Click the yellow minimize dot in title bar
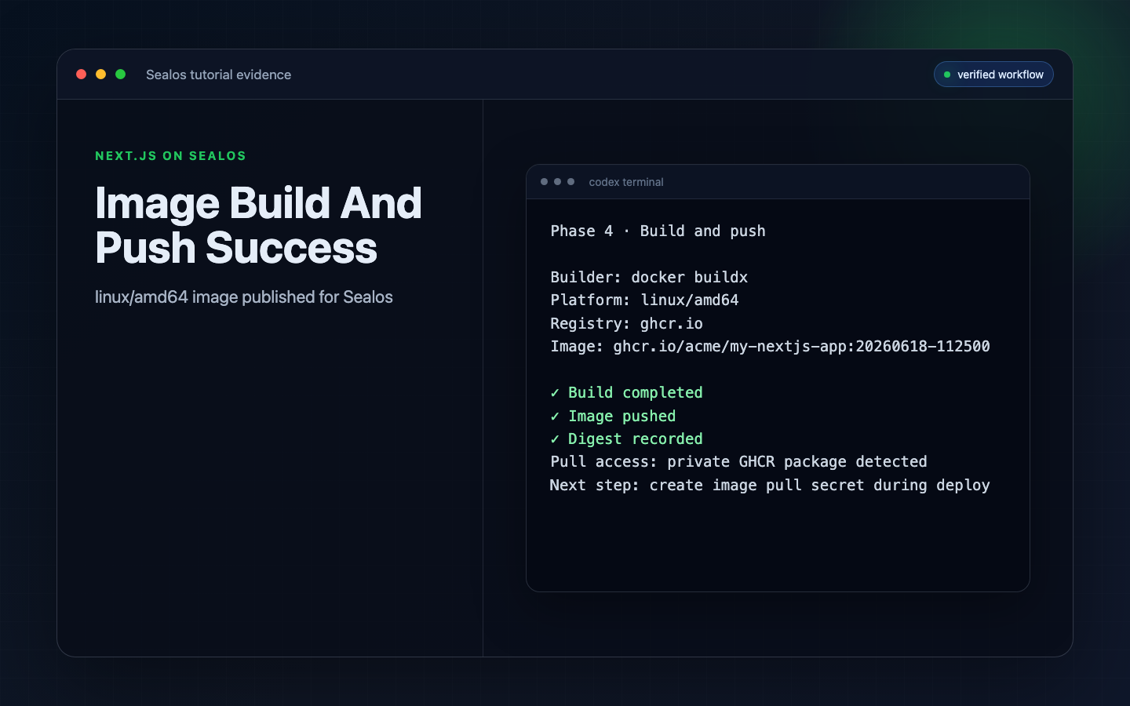Screen dimensions: 1130x706 100,75
